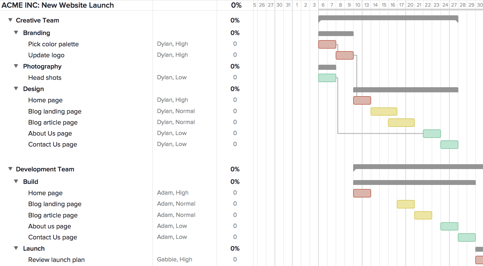Click the Dylan, High assignee on Home page
483x266 pixels.
pos(172,100)
